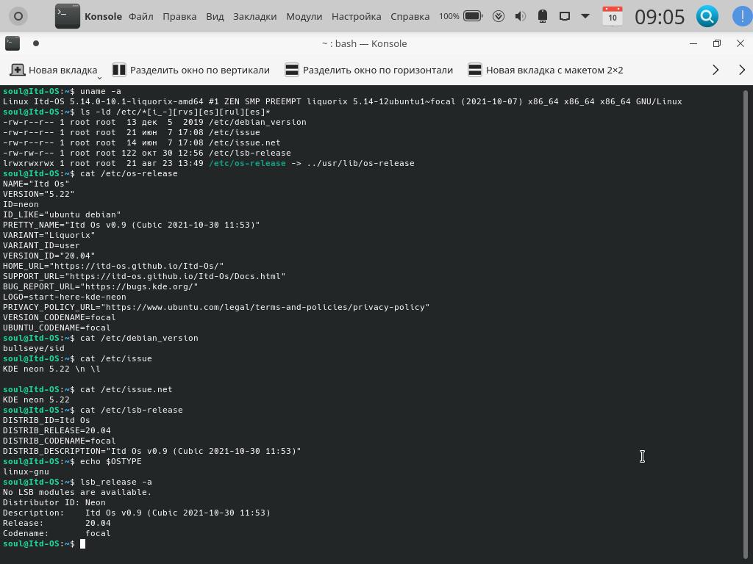Click the 09:05 clock
Viewport: 753px width, 564px height.
(x=660, y=17)
